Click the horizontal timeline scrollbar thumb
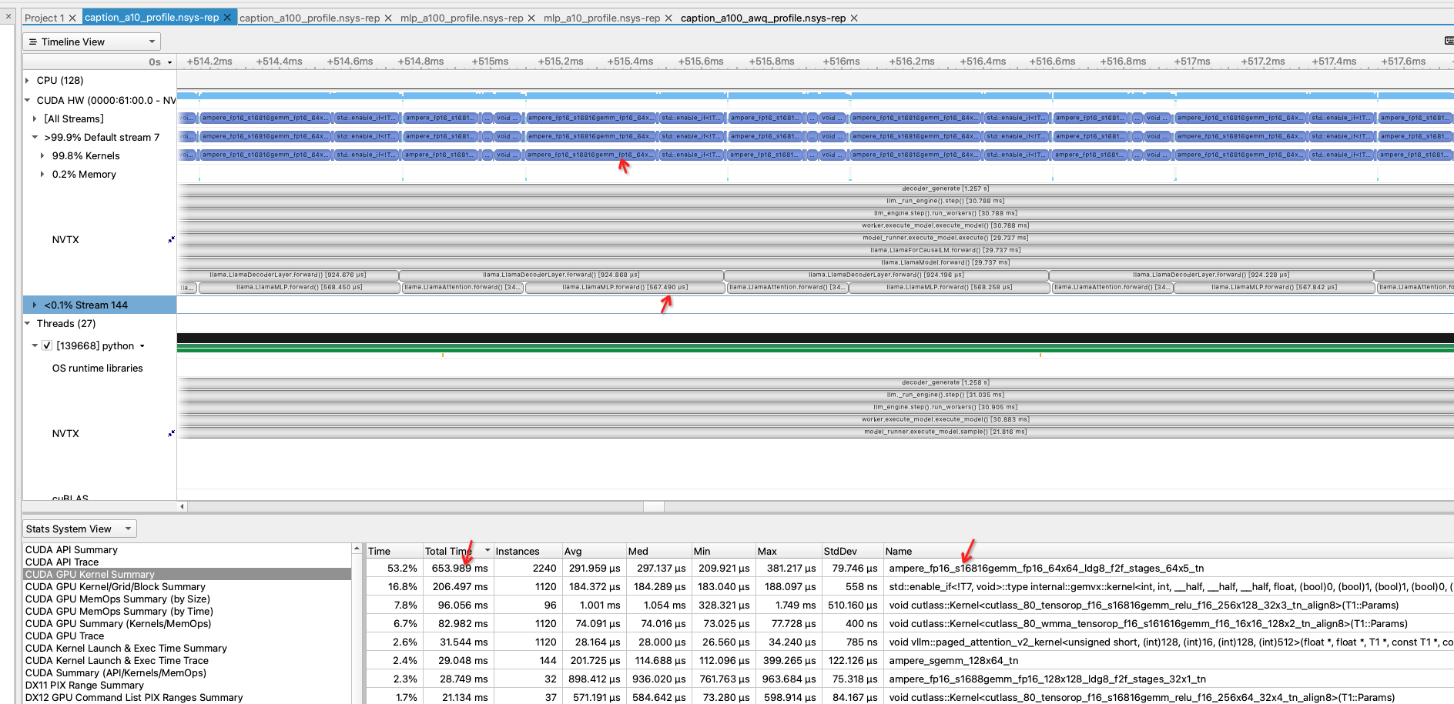 pos(654,506)
